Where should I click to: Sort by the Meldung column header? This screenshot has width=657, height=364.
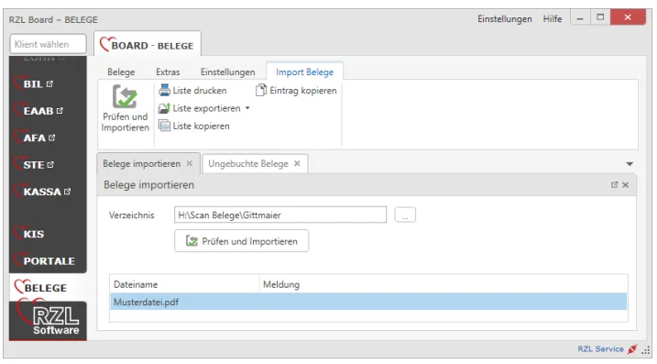(443, 284)
